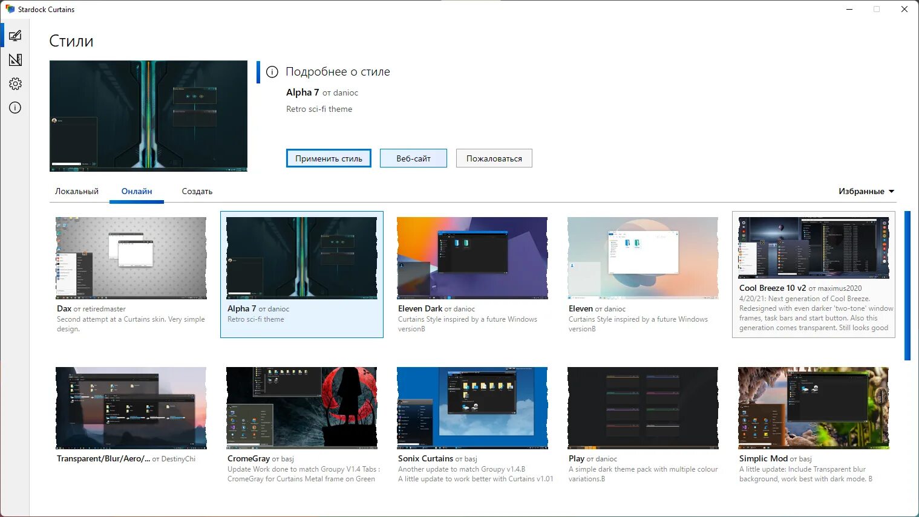Click Stardock Curtains title bar app icon
Image resolution: width=919 pixels, height=517 pixels.
[x=10, y=9]
